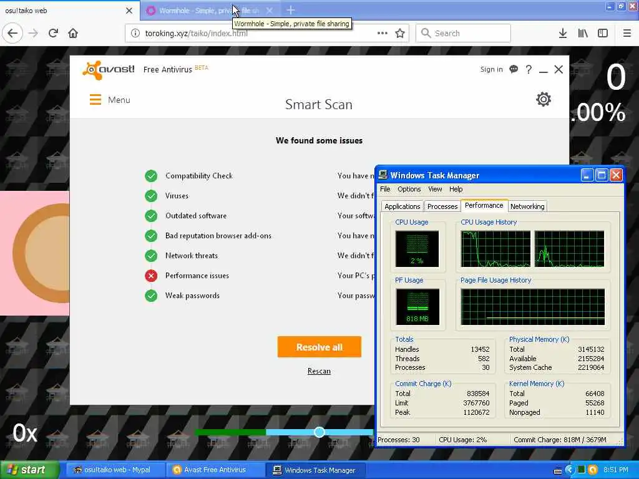The width and height of the screenshot is (639, 479).
Task: Switch to Processes tab in Task Manager
Action: 442,206
